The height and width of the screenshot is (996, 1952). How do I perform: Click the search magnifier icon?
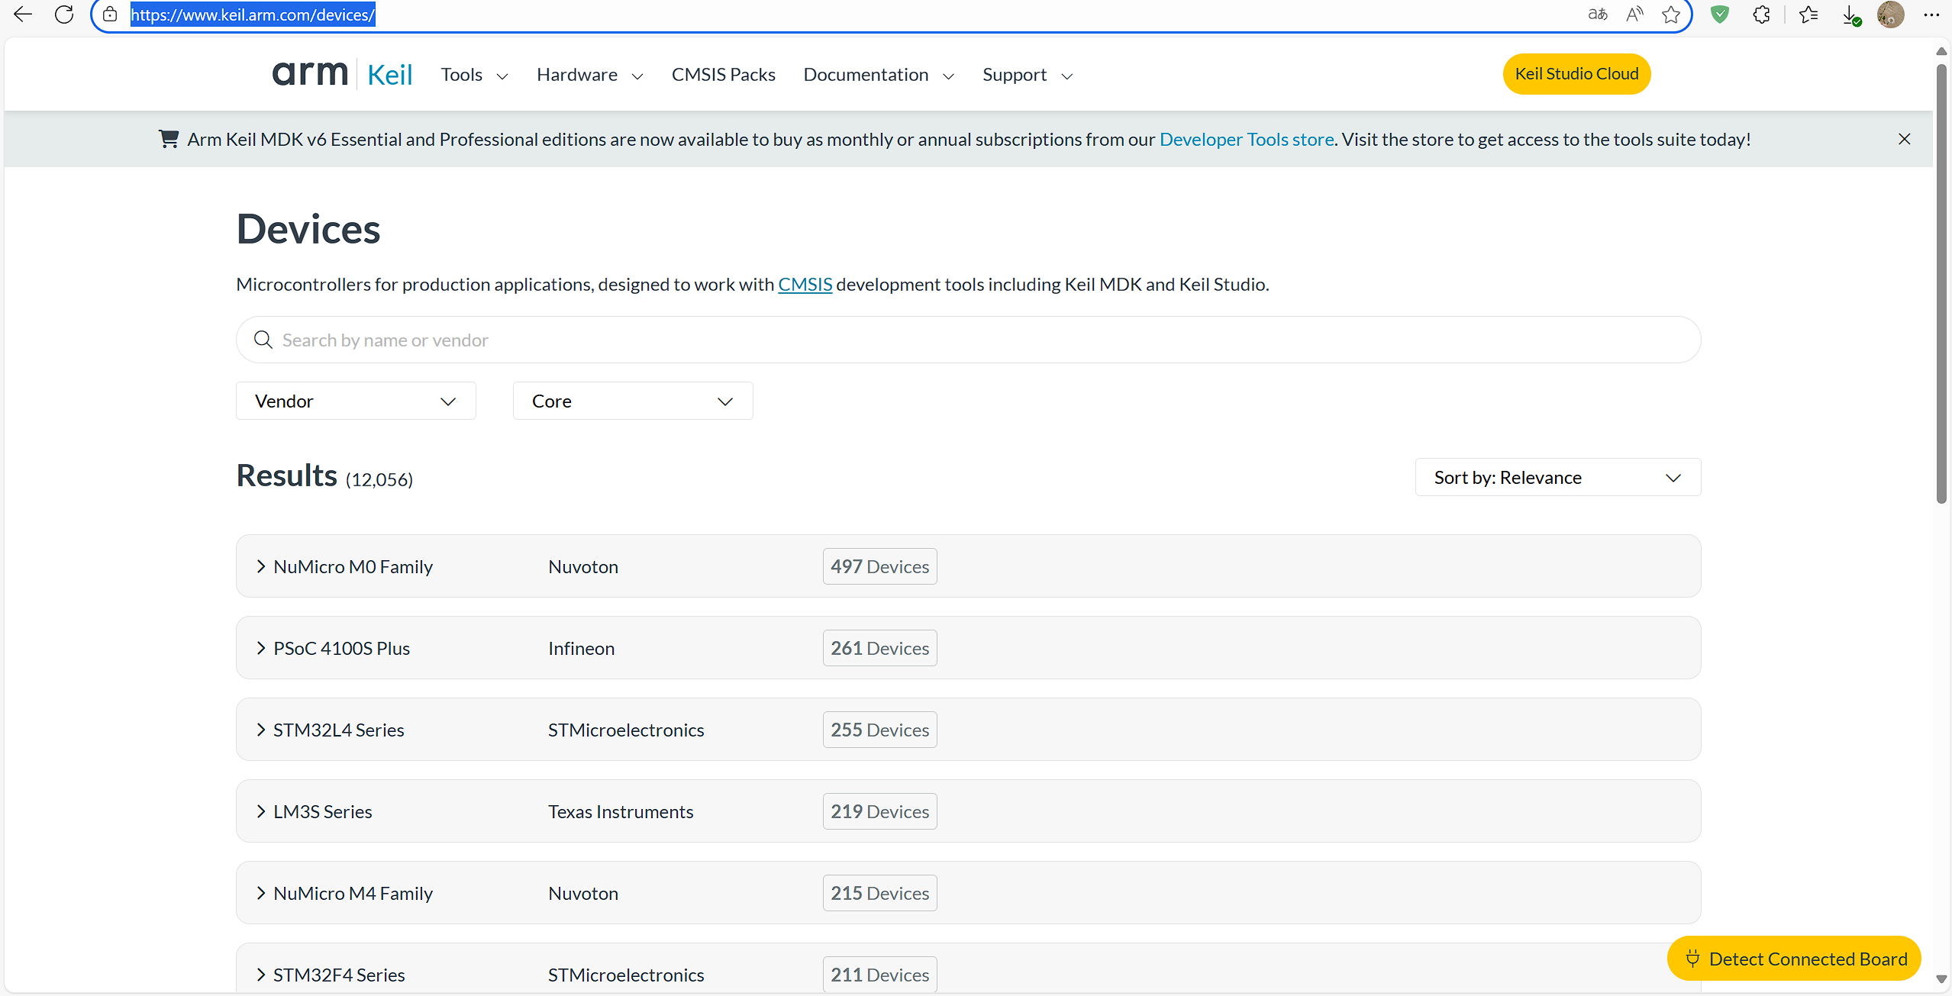tap(263, 340)
